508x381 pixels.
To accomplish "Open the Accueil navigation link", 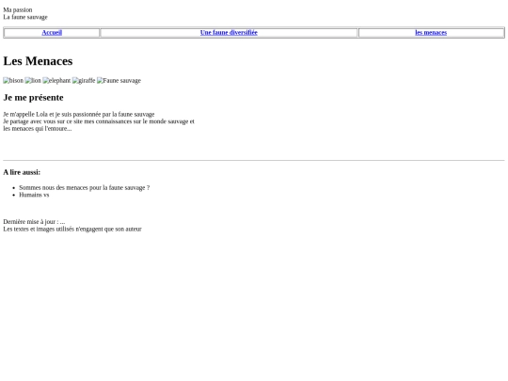I will 52,32.
